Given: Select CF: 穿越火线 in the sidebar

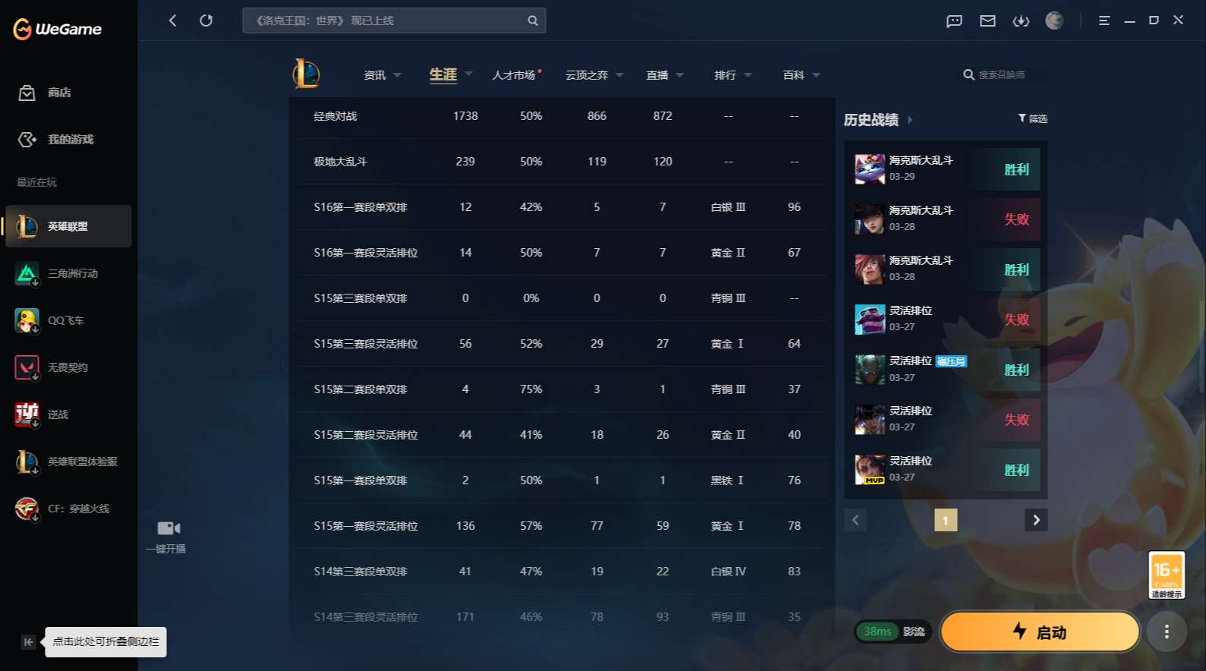Looking at the screenshot, I should pyautogui.click(x=68, y=509).
